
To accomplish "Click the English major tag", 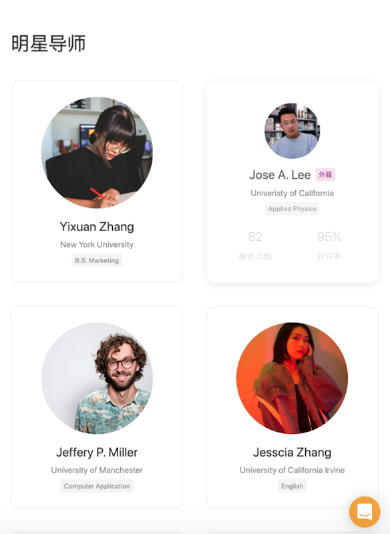I will [x=292, y=486].
